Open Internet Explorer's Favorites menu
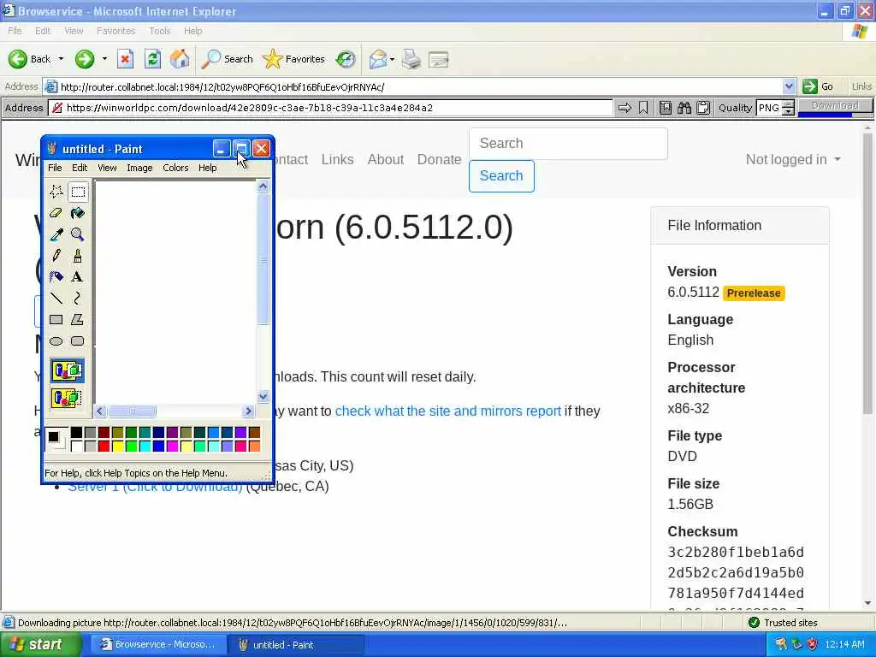Viewport: 876px width, 657px height. 115,31
